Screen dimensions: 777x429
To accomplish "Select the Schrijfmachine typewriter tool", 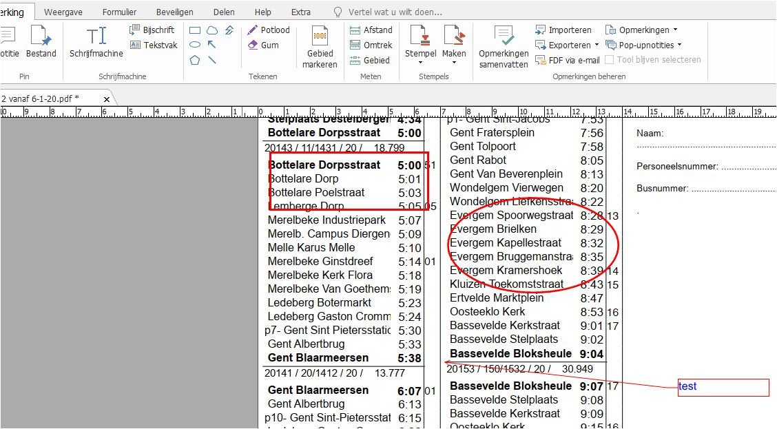I will pos(96,42).
